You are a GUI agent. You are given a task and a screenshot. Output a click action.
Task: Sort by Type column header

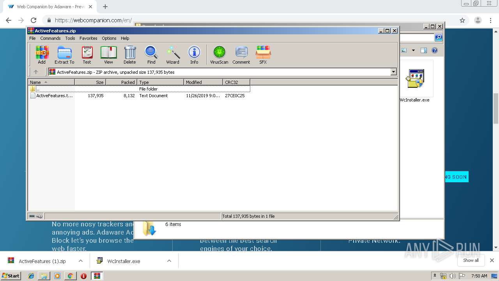[161, 82]
